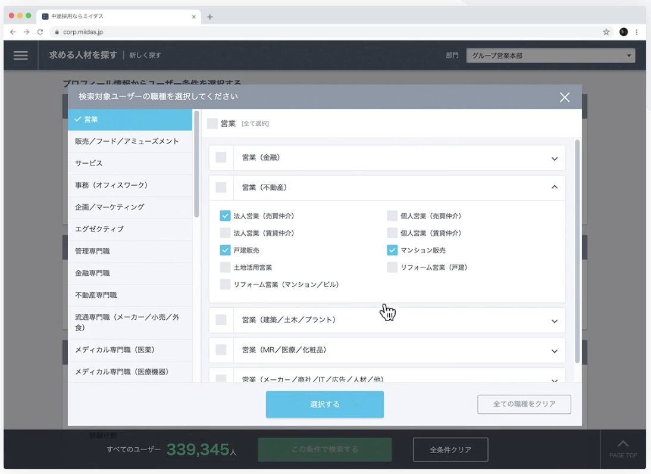This screenshot has height=474, width=651.
Task: Open new browser tab with plus icon
Action: tap(210, 17)
